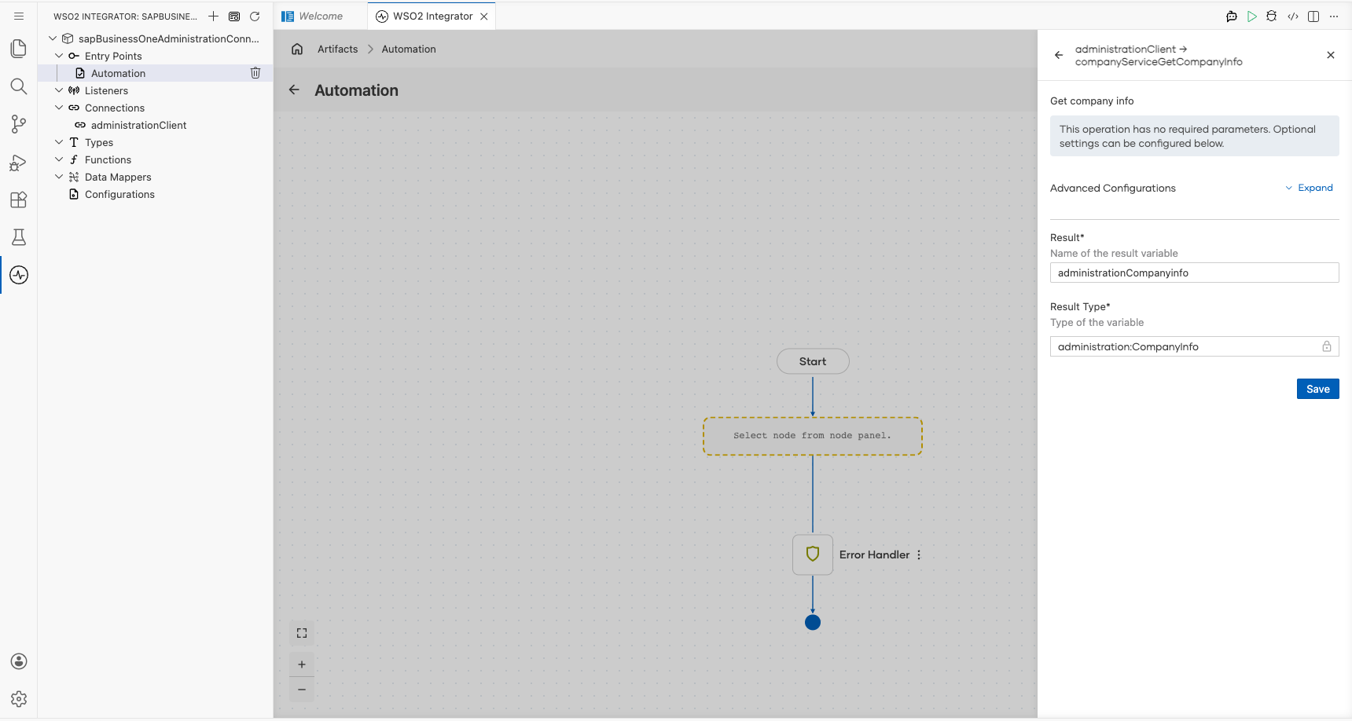
Task: Split the editor layout
Action: [x=1313, y=16]
